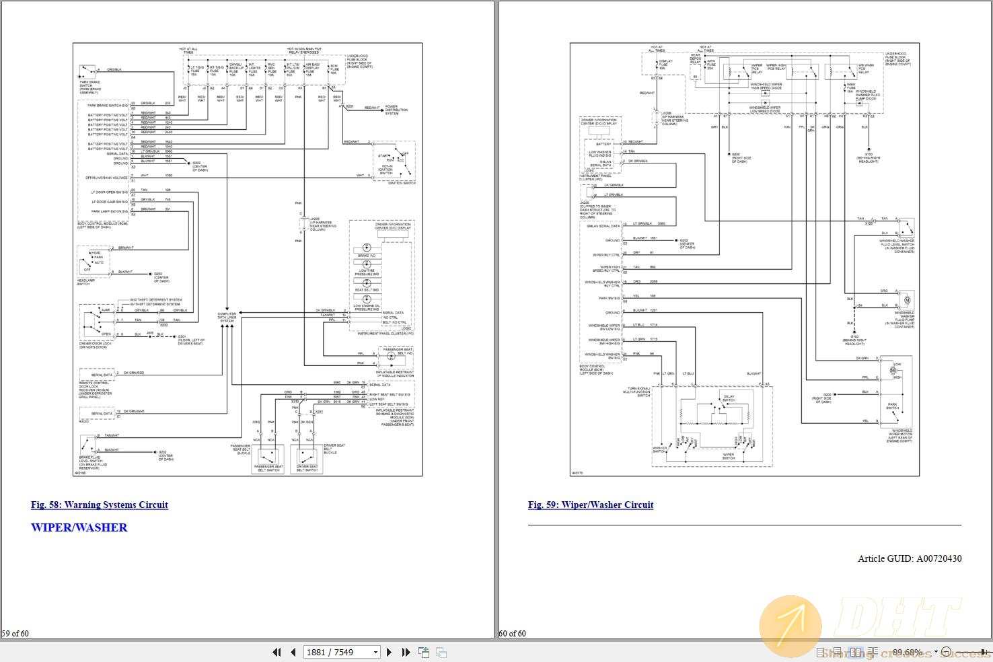
Task: Open the zoom level dropdown arrow
Action: pos(936,651)
